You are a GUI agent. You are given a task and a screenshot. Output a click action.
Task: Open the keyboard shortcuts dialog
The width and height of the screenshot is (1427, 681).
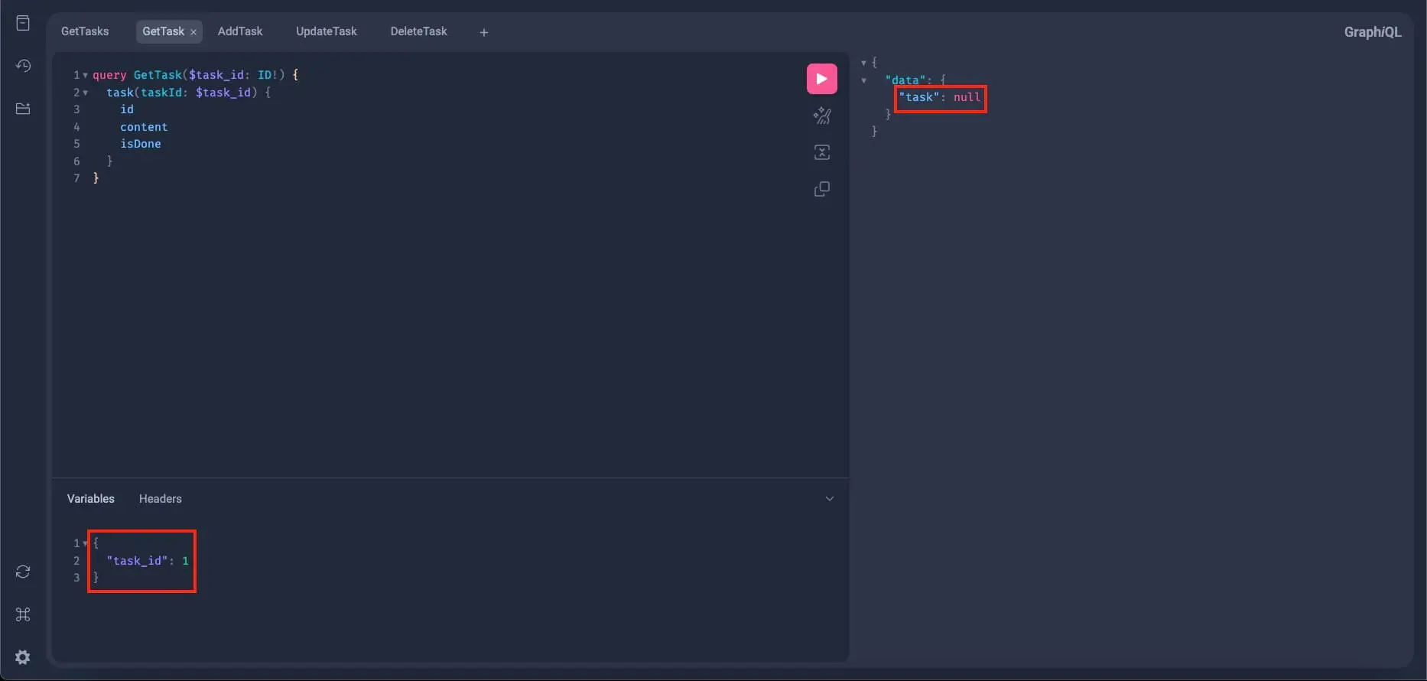pos(23,614)
